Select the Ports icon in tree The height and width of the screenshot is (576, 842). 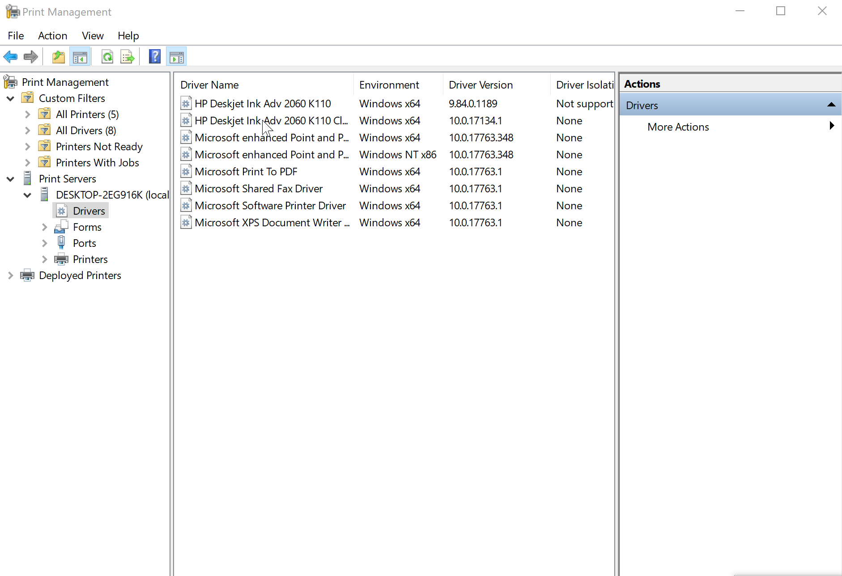click(61, 242)
